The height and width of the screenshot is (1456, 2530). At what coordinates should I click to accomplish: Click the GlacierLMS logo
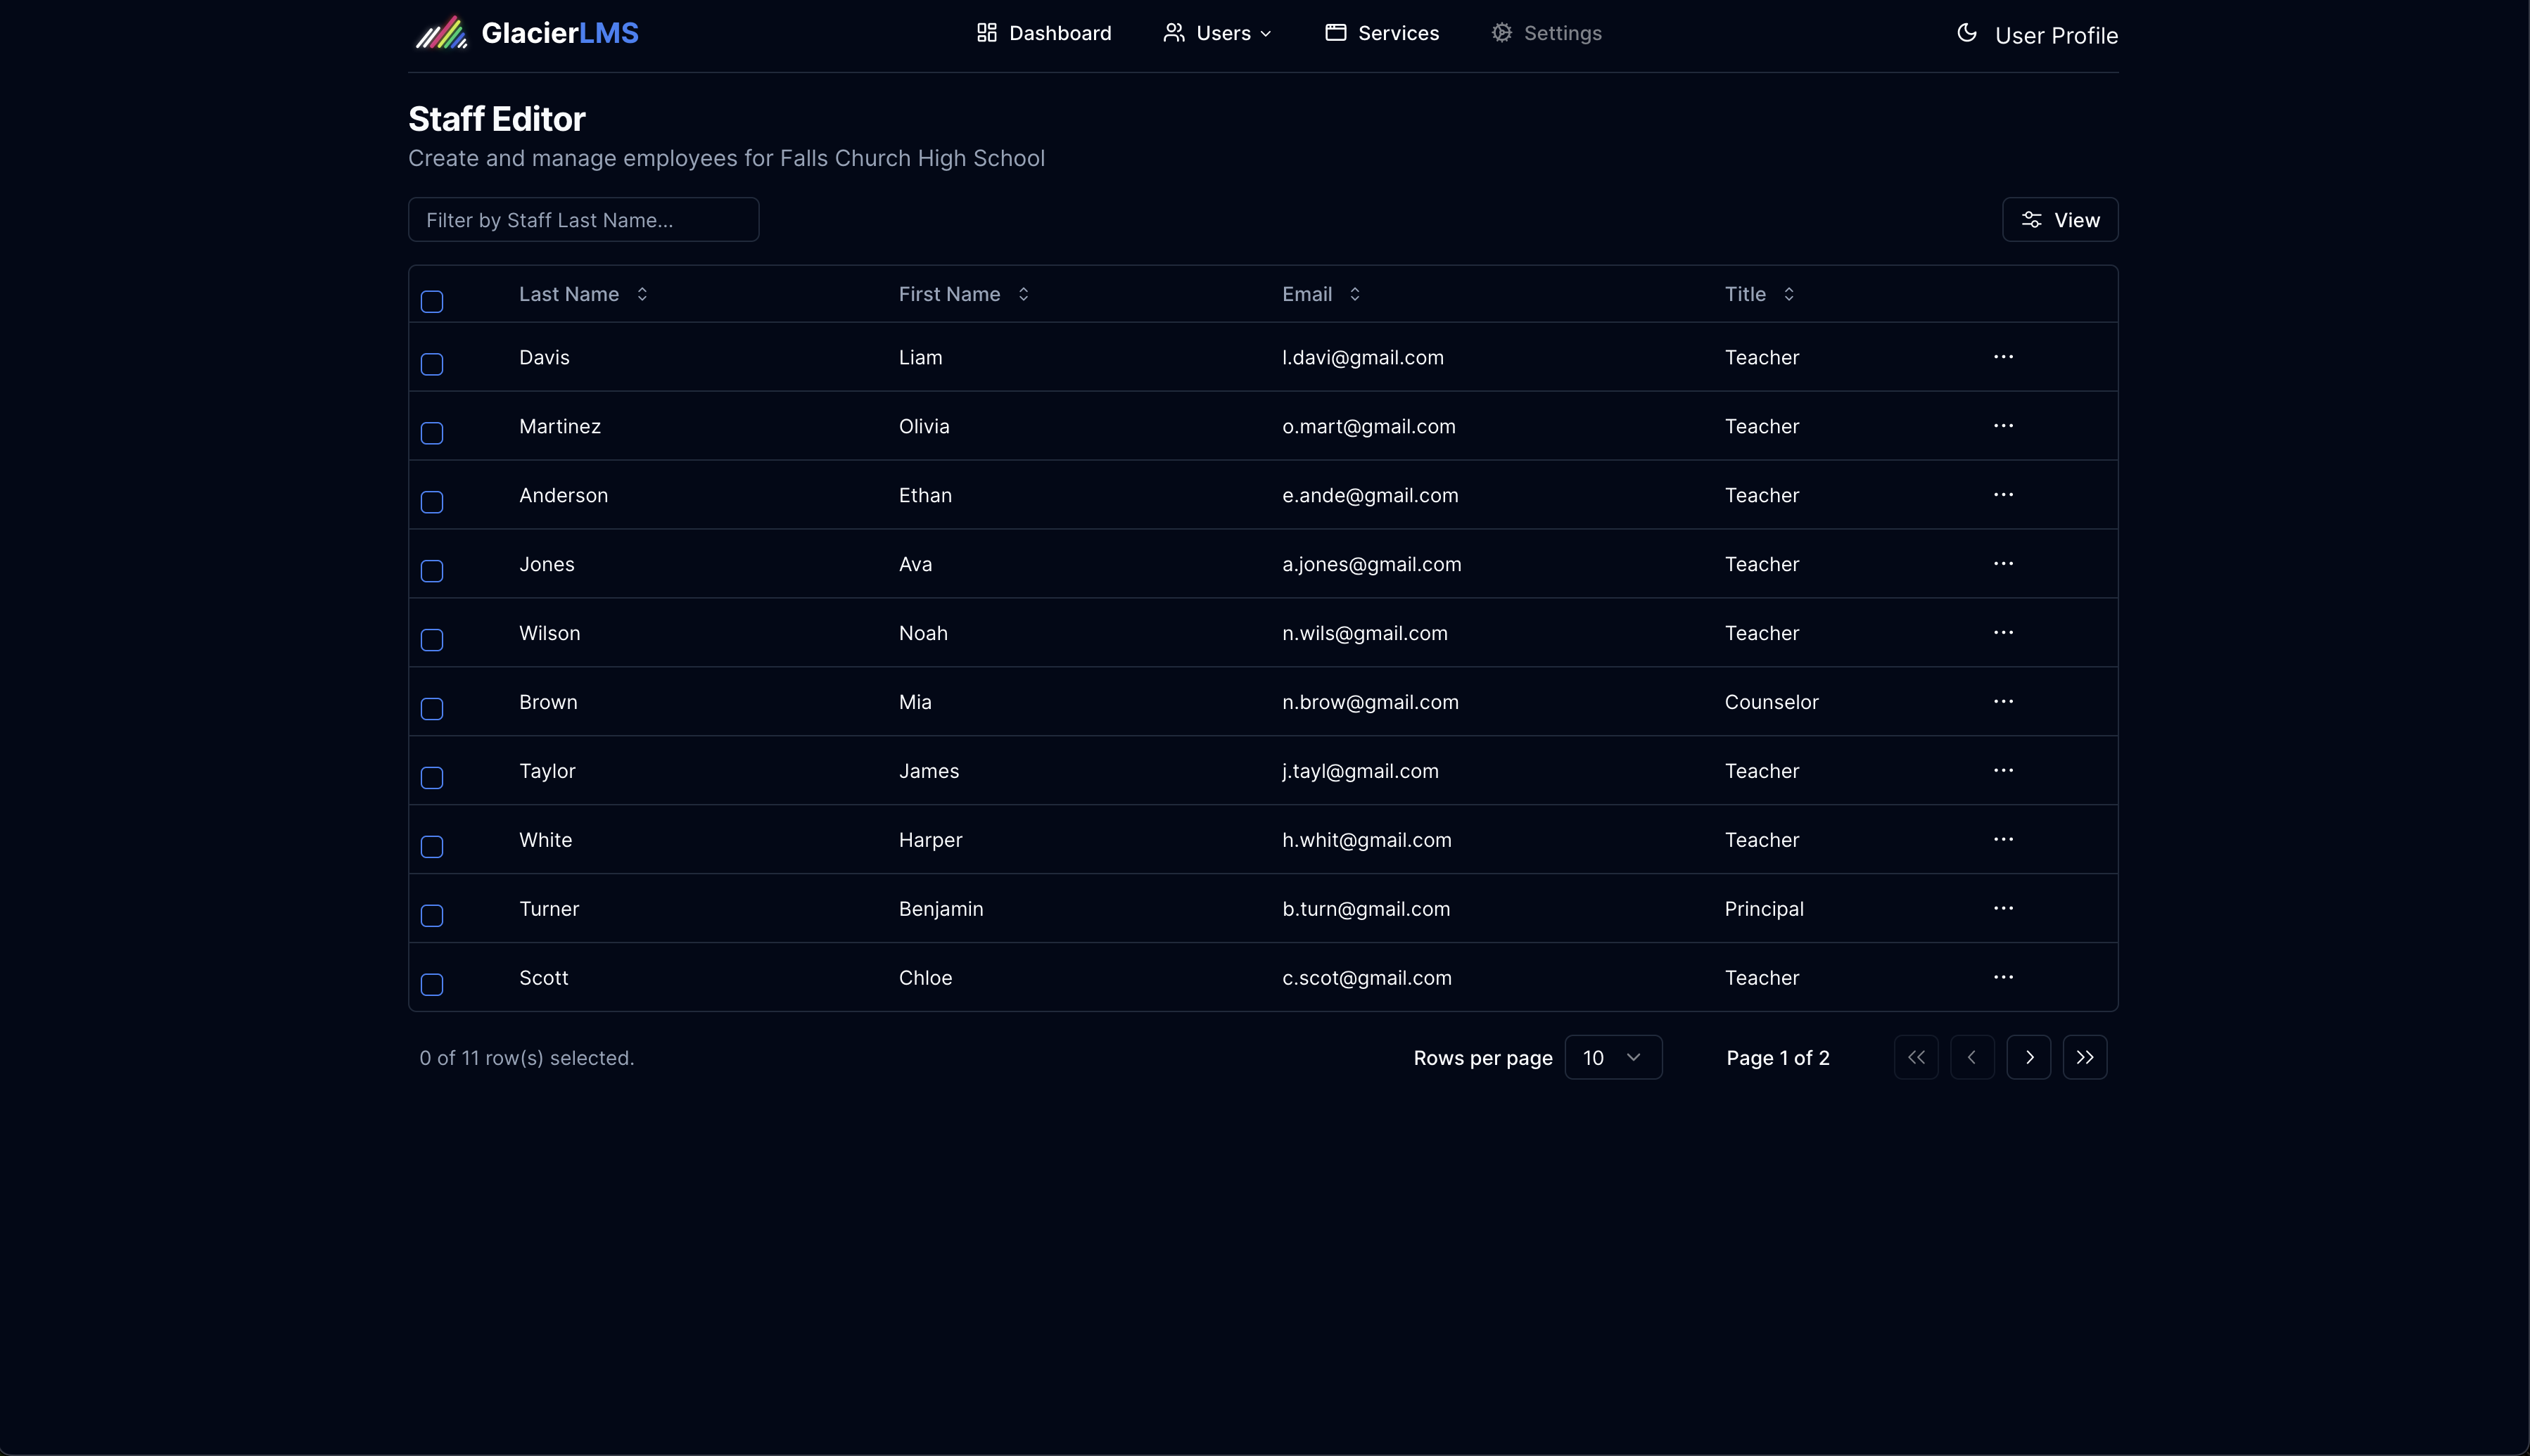[527, 33]
